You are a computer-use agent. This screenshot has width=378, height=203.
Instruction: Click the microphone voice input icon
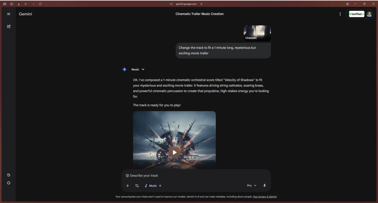pos(264,186)
